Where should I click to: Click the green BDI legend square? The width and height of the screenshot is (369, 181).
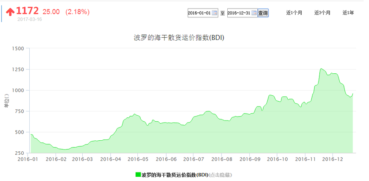pyautogui.click(x=138, y=175)
